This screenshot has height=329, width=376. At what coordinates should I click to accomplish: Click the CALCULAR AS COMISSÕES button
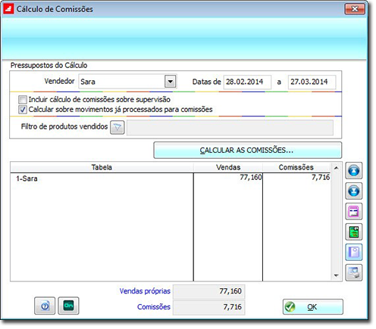click(247, 151)
